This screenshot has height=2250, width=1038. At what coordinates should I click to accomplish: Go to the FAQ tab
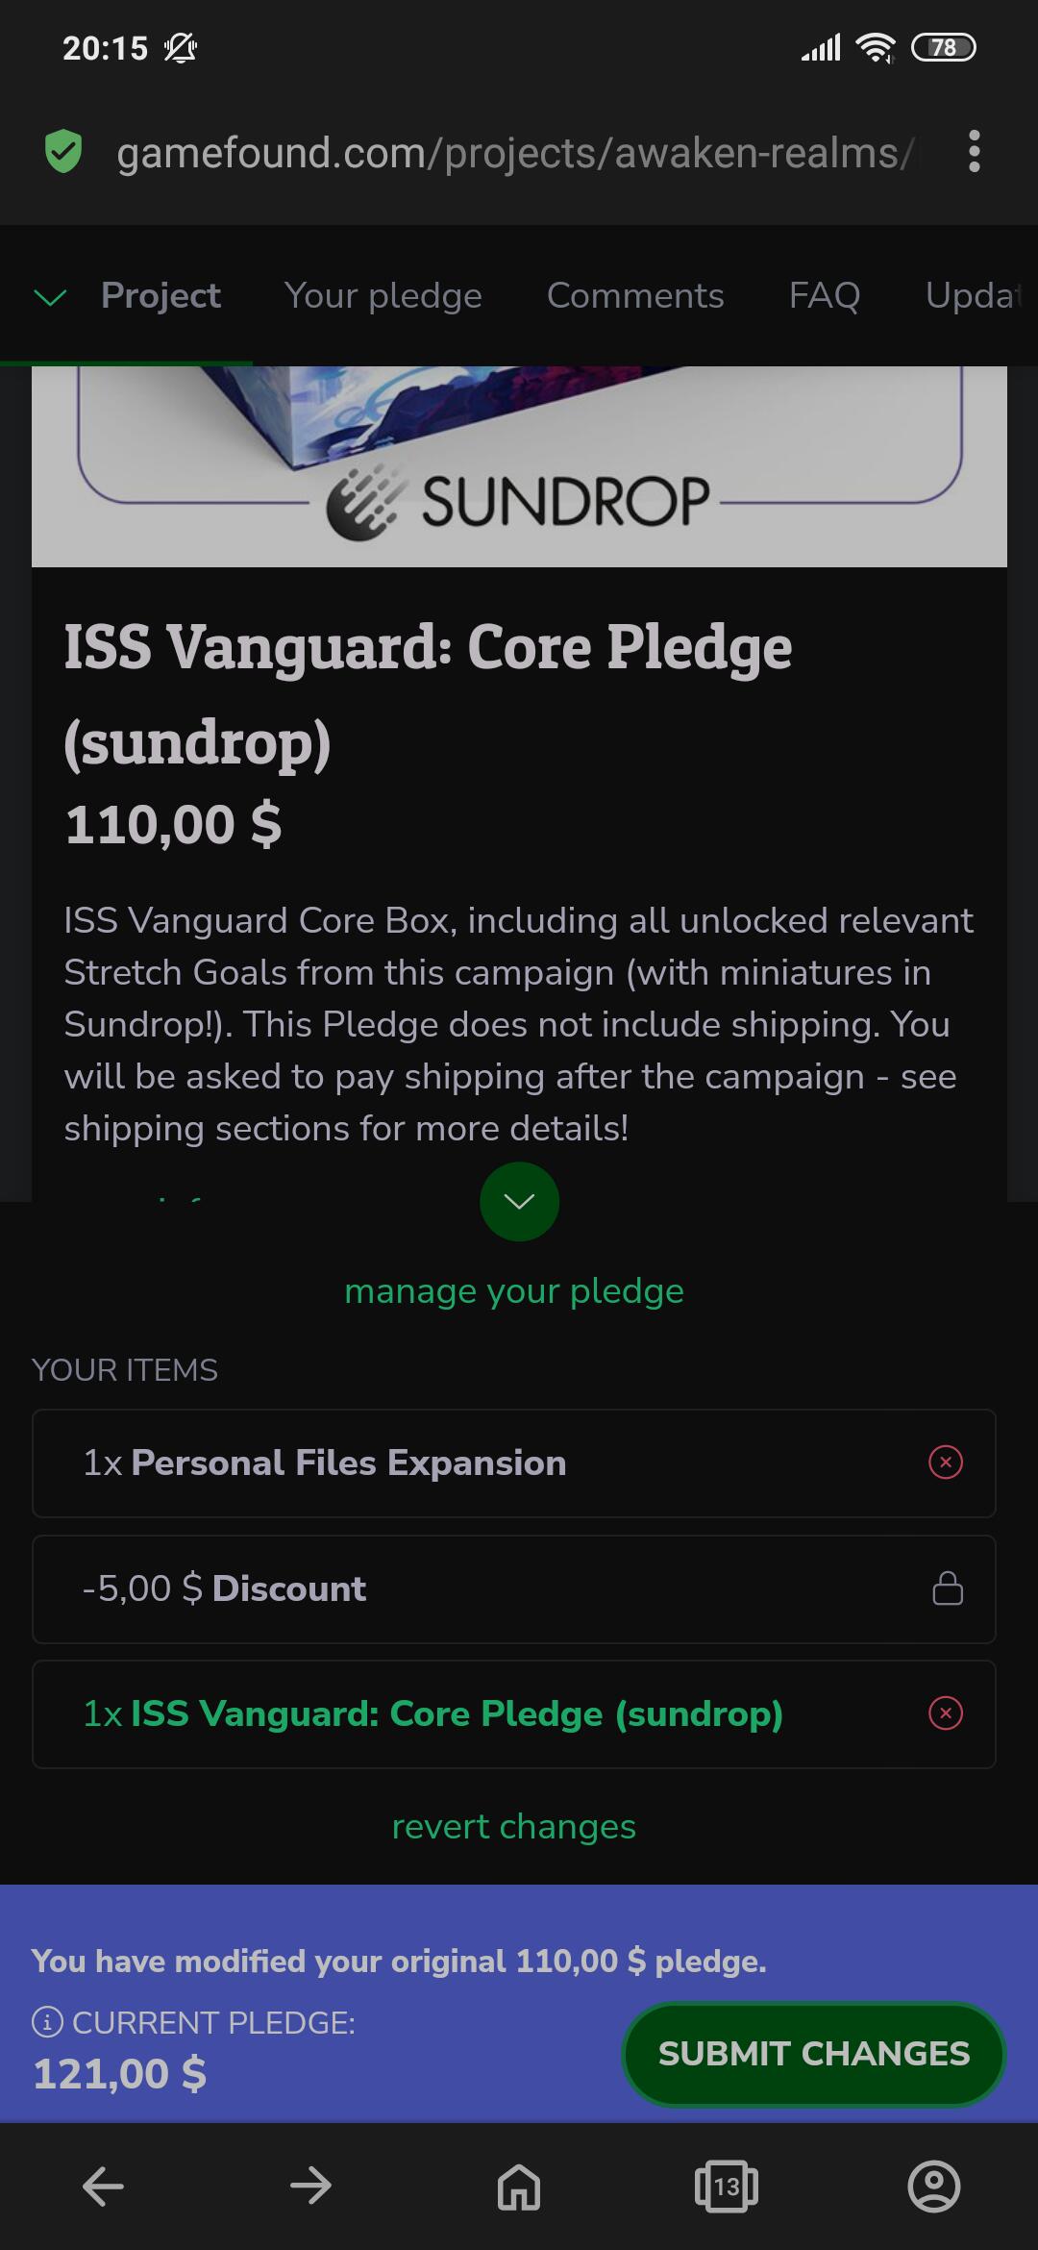point(825,296)
